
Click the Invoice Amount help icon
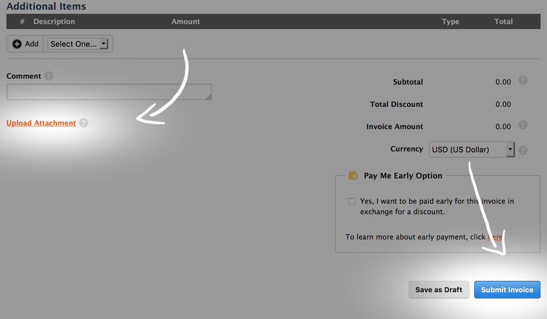[x=523, y=125]
